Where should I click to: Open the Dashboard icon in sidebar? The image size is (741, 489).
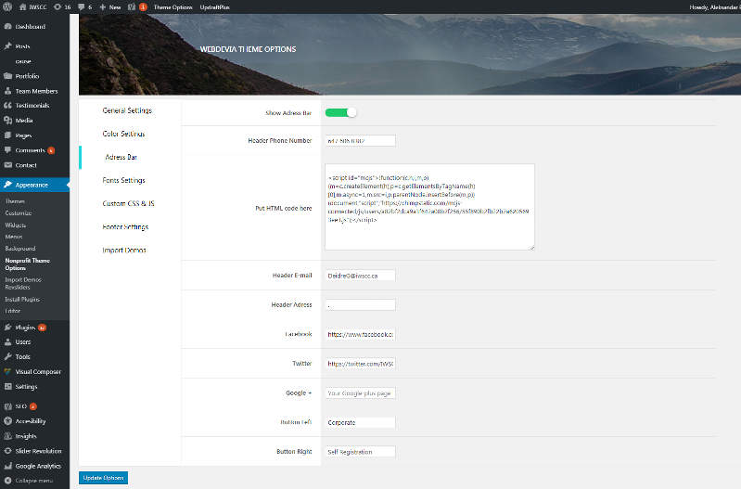click(x=7, y=27)
